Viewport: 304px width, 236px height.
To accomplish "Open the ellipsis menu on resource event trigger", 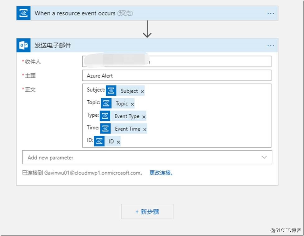I will pyautogui.click(x=270, y=13).
